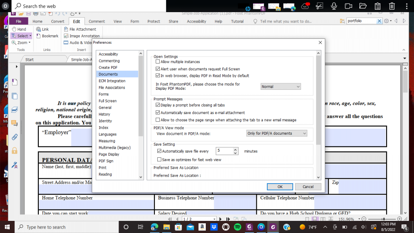Disable Automatically save file every checkbox
This screenshot has height=233, width=414.
pyautogui.click(x=159, y=151)
